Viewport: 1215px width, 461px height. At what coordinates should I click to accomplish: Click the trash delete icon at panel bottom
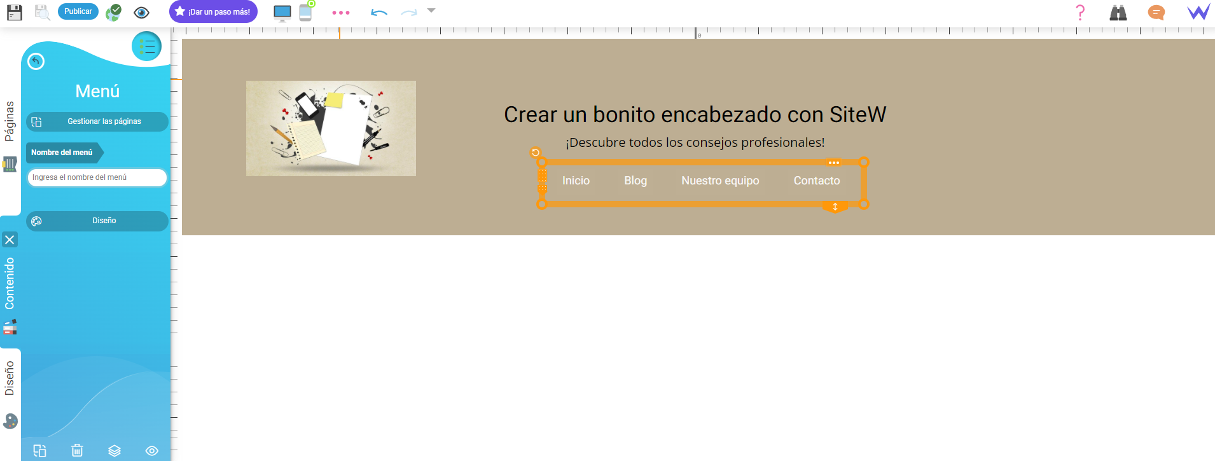pyautogui.click(x=77, y=450)
